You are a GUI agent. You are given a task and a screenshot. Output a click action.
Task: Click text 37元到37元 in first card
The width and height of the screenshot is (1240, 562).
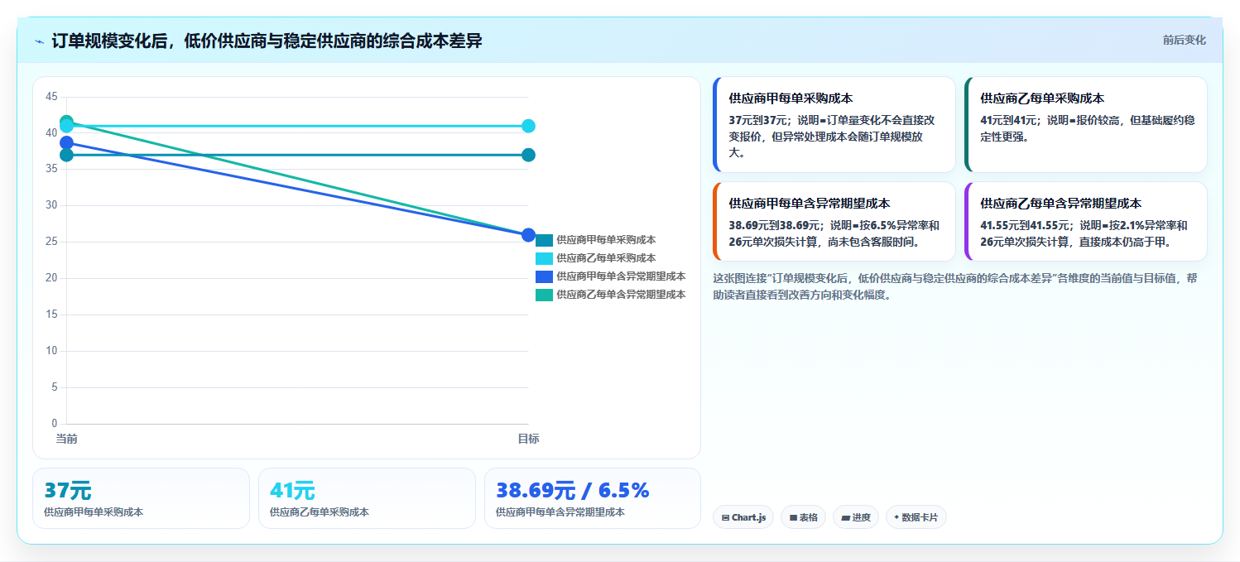(x=760, y=120)
